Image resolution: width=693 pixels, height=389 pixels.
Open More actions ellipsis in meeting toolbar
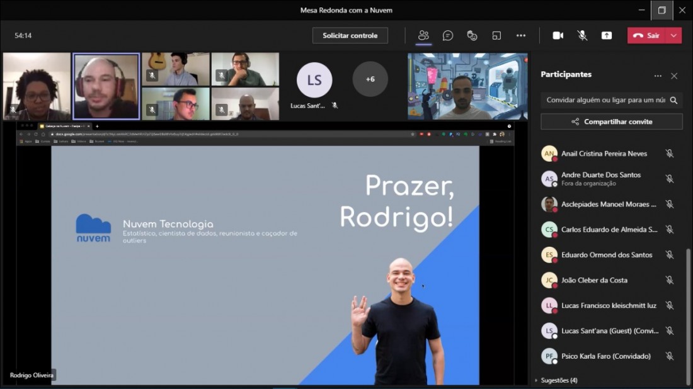coord(521,35)
